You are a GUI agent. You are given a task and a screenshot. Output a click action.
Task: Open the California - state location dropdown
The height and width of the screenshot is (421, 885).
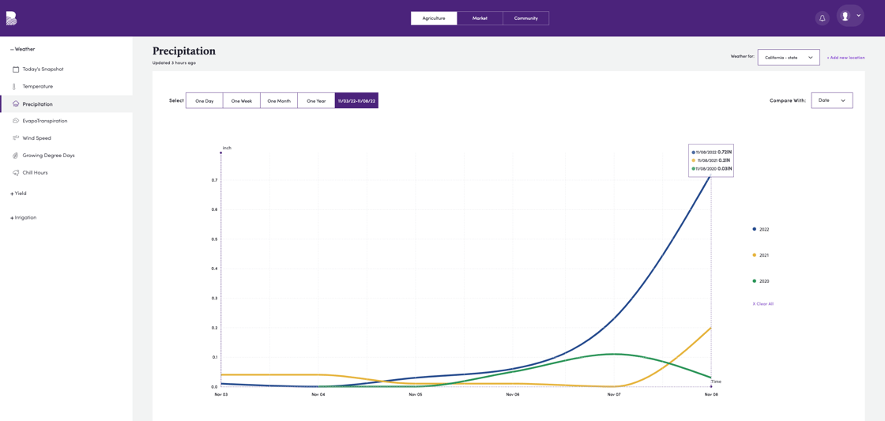(x=788, y=58)
